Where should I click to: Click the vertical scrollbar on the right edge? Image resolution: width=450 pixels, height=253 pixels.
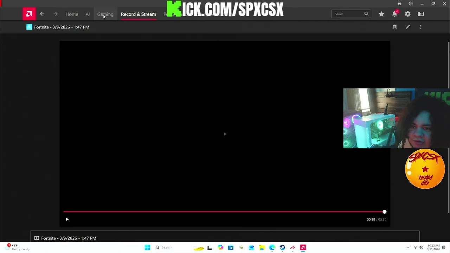[x=449, y=128]
